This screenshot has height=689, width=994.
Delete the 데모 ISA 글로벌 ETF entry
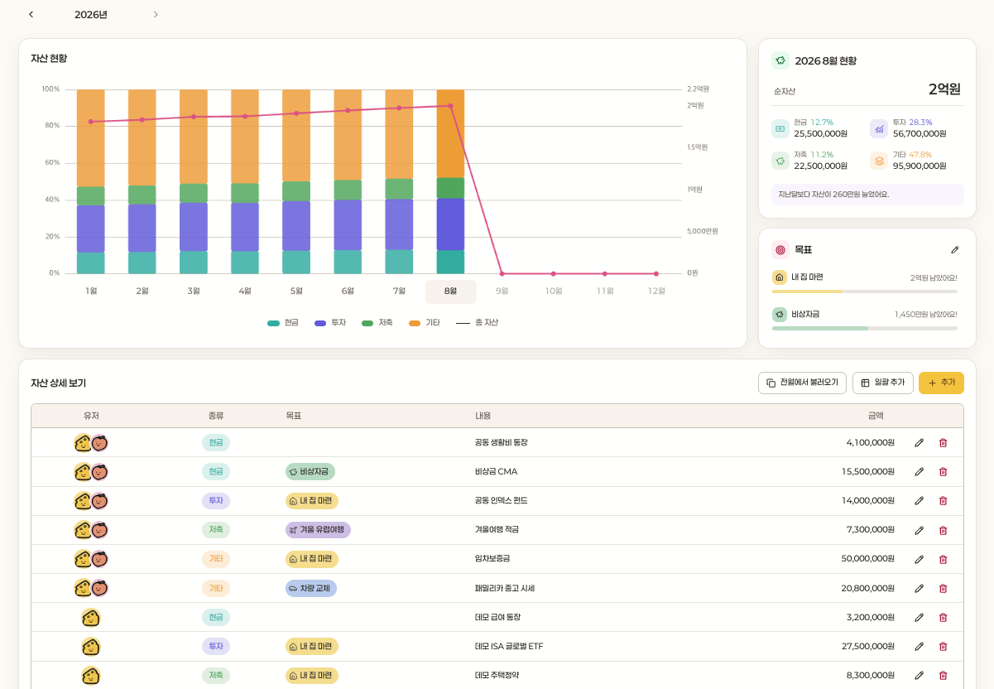(x=943, y=647)
